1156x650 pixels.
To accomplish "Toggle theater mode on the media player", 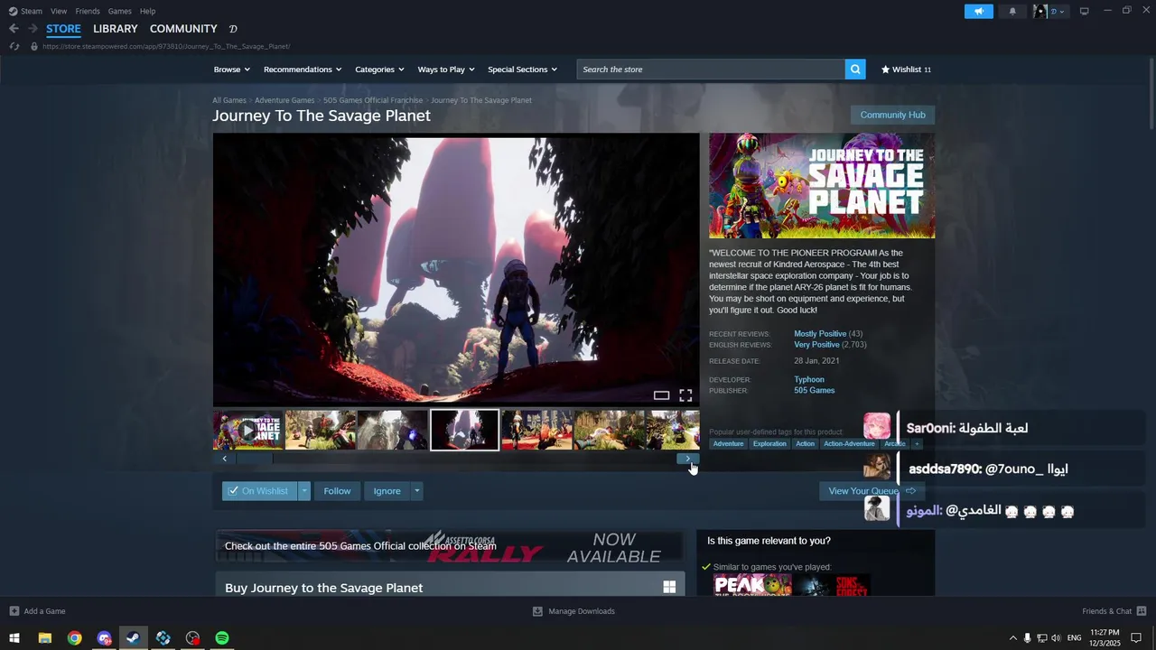I will pyautogui.click(x=661, y=395).
